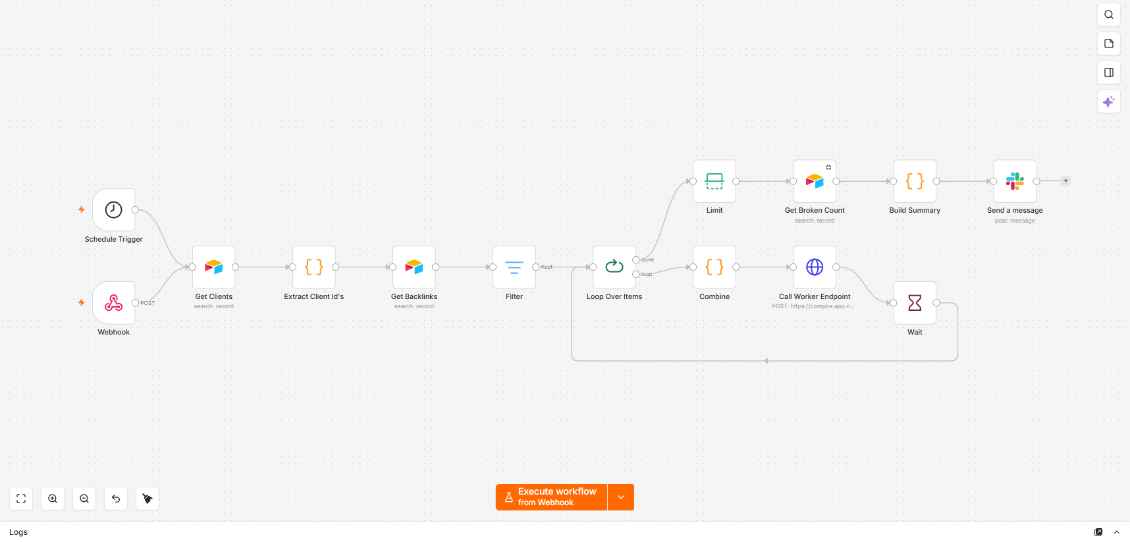Screen dimensions: 1130x542
Task: Select the Wait hourglass node
Action: pyautogui.click(x=915, y=303)
